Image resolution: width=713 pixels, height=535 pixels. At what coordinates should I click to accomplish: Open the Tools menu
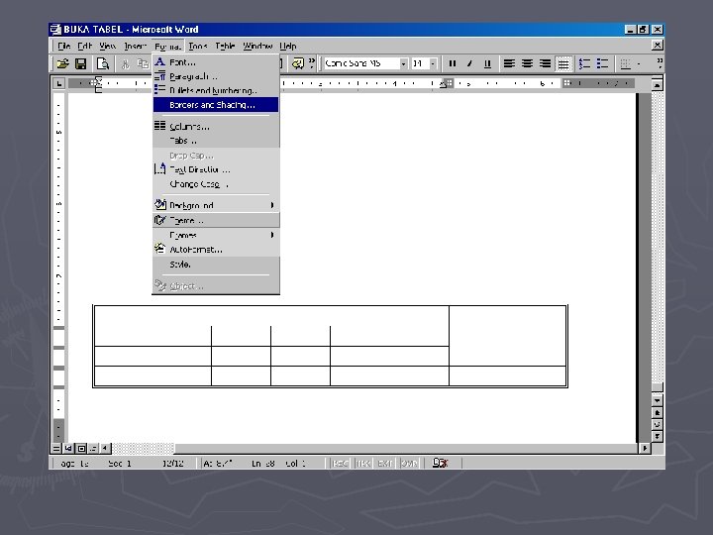(198, 46)
